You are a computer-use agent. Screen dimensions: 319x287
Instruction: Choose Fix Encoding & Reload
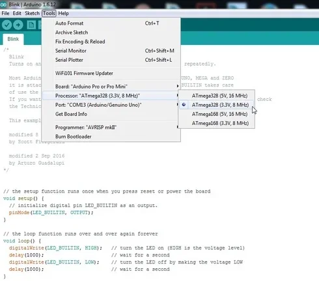(x=111, y=42)
